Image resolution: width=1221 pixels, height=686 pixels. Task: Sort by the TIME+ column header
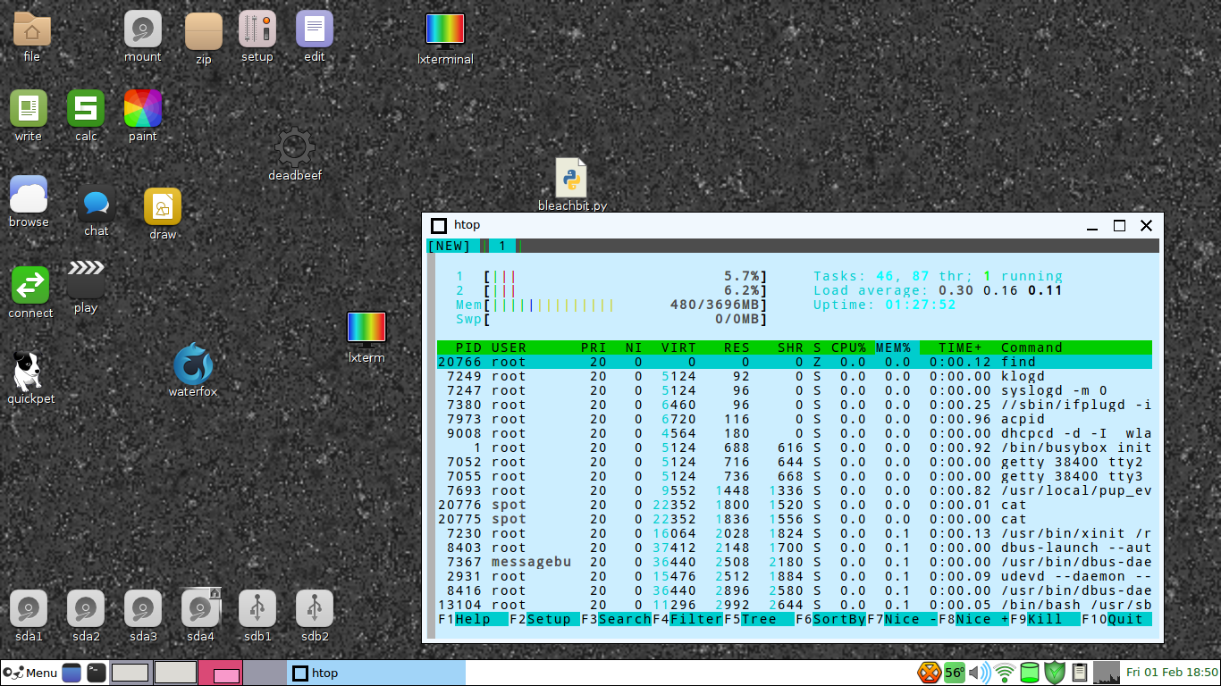(960, 347)
